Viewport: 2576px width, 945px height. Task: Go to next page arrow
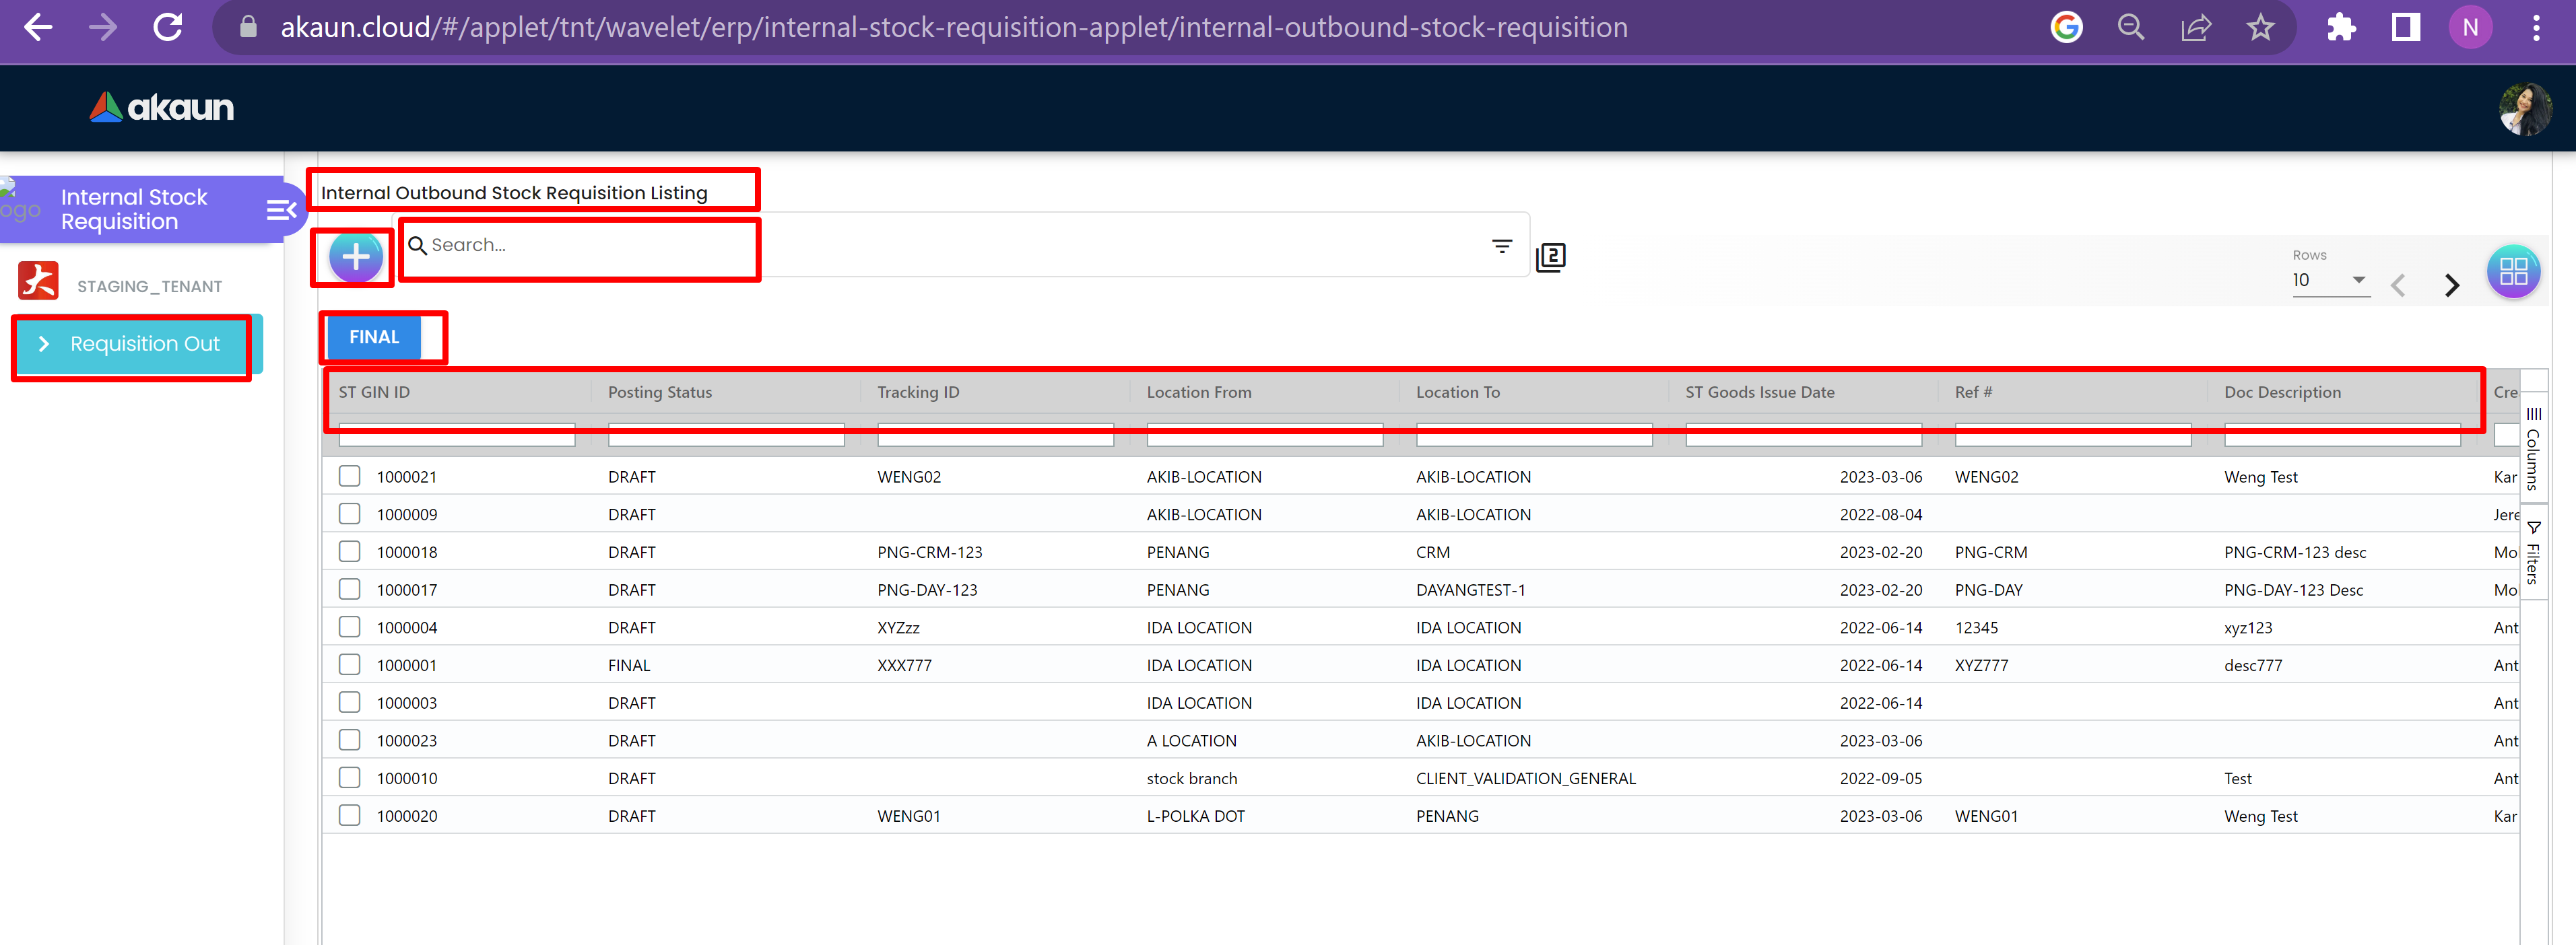2451,285
